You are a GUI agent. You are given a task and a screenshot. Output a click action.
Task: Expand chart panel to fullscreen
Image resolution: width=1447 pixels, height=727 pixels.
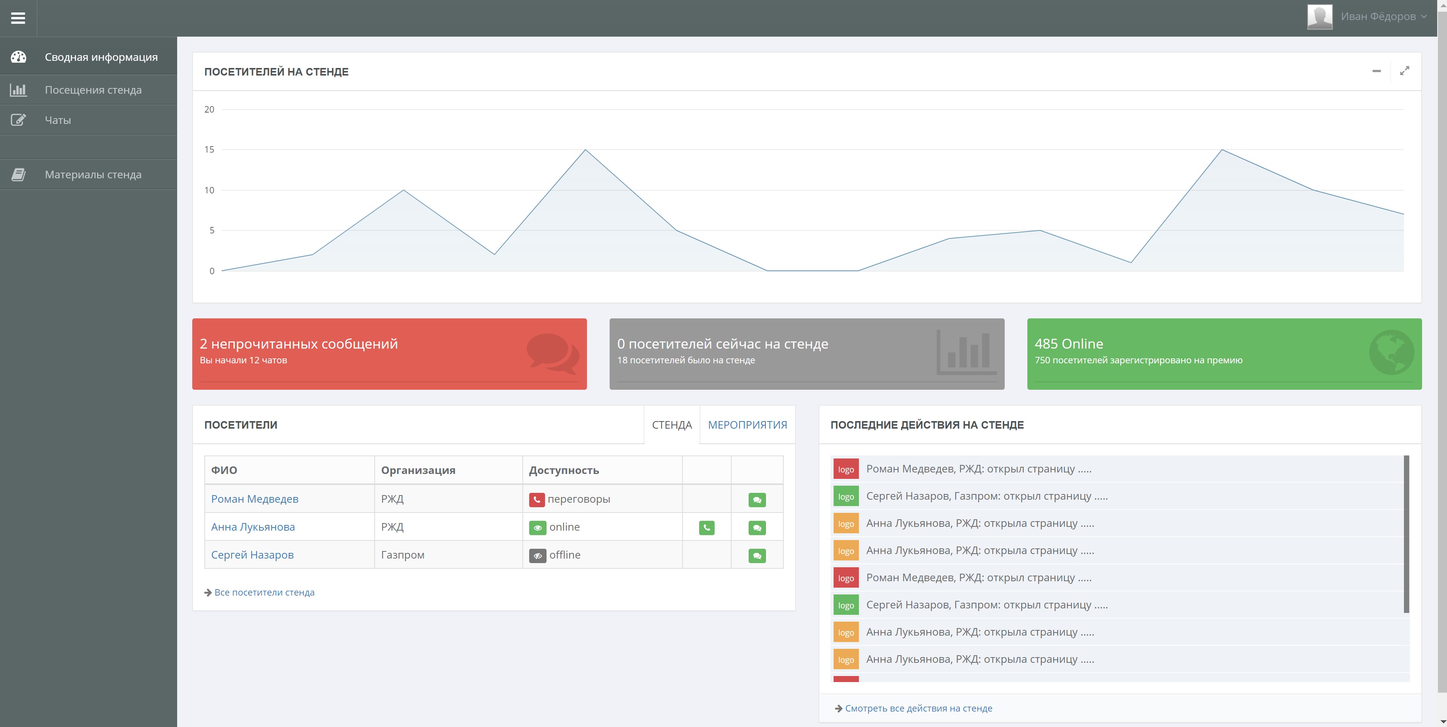(x=1404, y=71)
